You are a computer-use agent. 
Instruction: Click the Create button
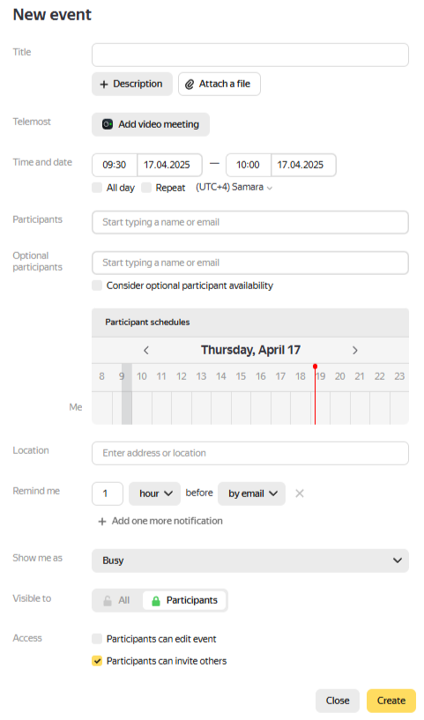[x=391, y=701]
